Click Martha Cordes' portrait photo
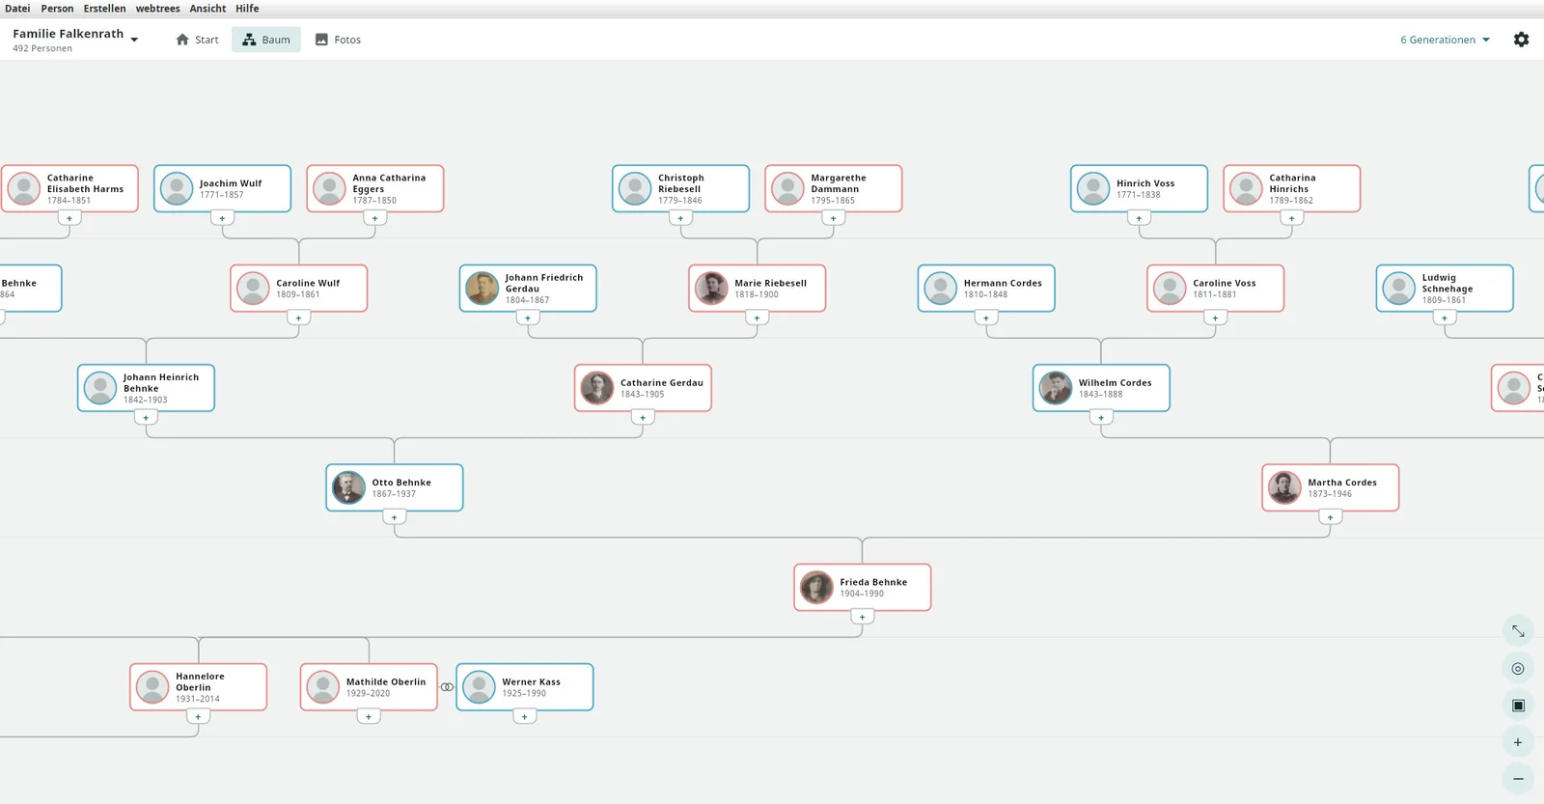 click(x=1284, y=487)
